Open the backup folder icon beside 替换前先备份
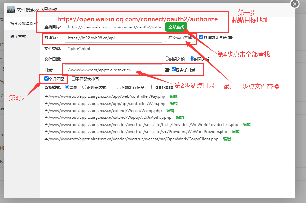 (x=230, y=38)
